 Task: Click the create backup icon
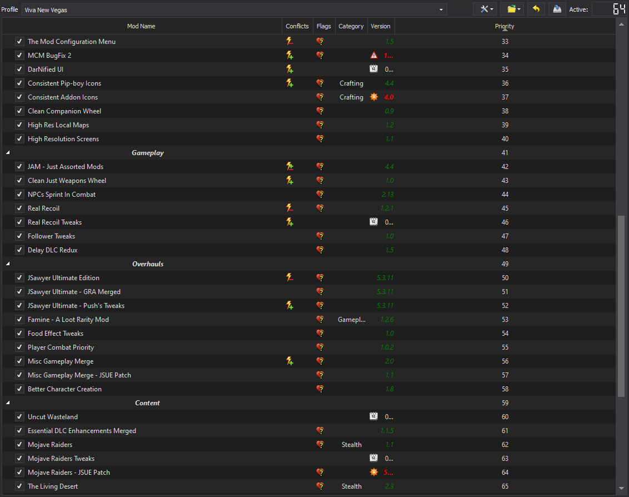(556, 9)
